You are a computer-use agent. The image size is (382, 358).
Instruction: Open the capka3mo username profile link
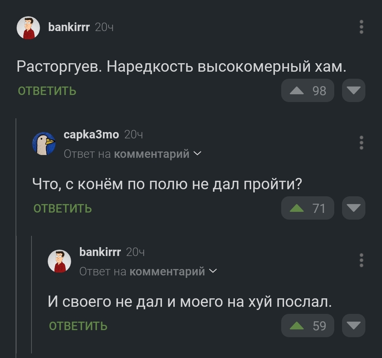91,134
